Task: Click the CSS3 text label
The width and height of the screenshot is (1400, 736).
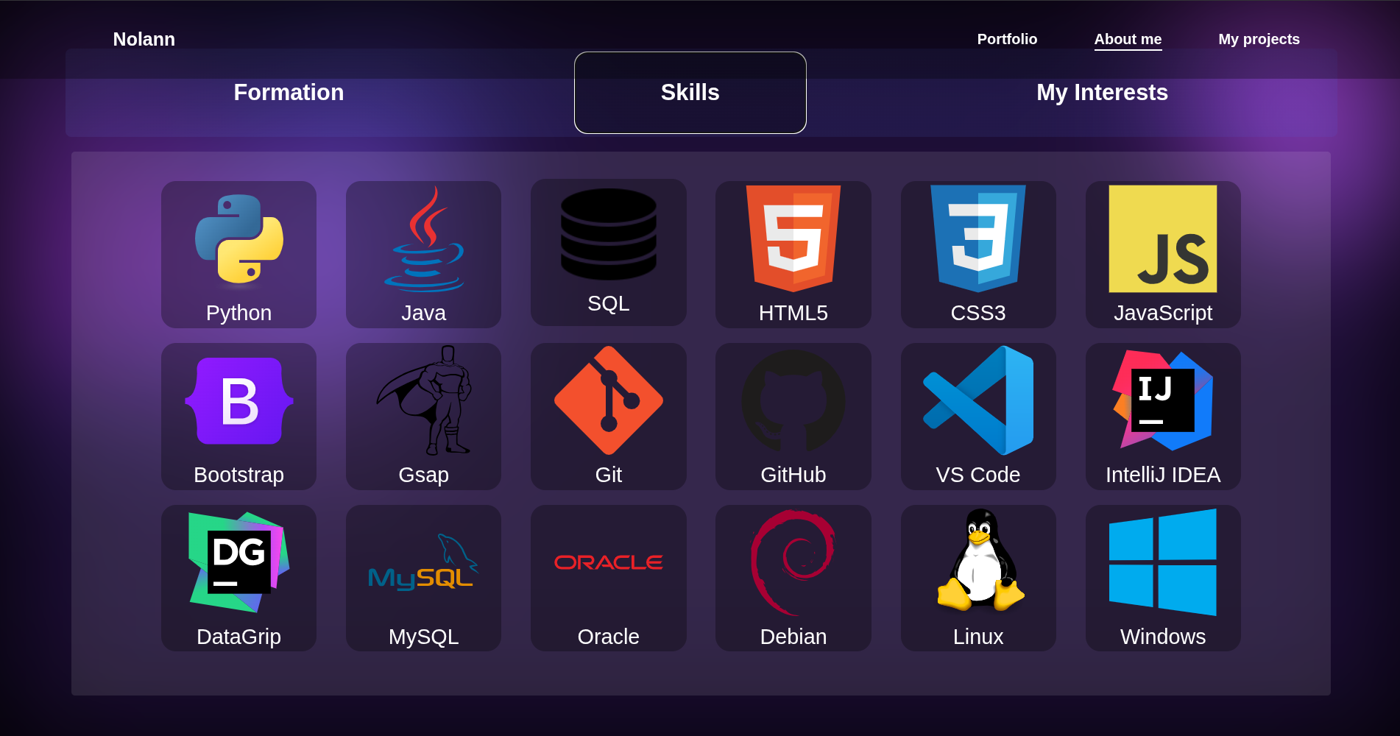Action: tap(978, 313)
